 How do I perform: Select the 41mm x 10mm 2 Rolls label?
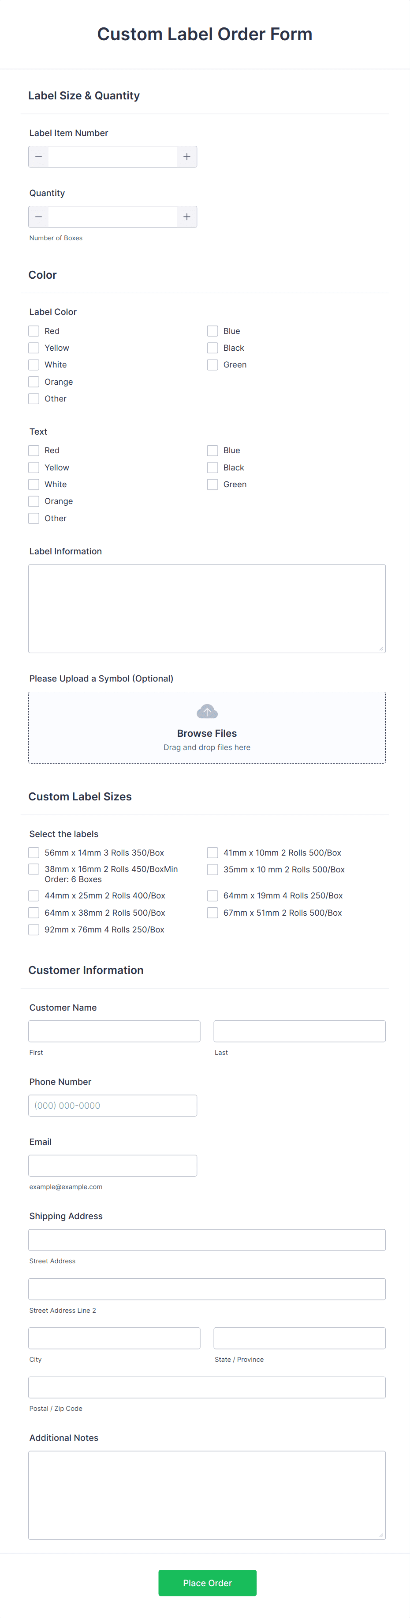[x=212, y=853]
